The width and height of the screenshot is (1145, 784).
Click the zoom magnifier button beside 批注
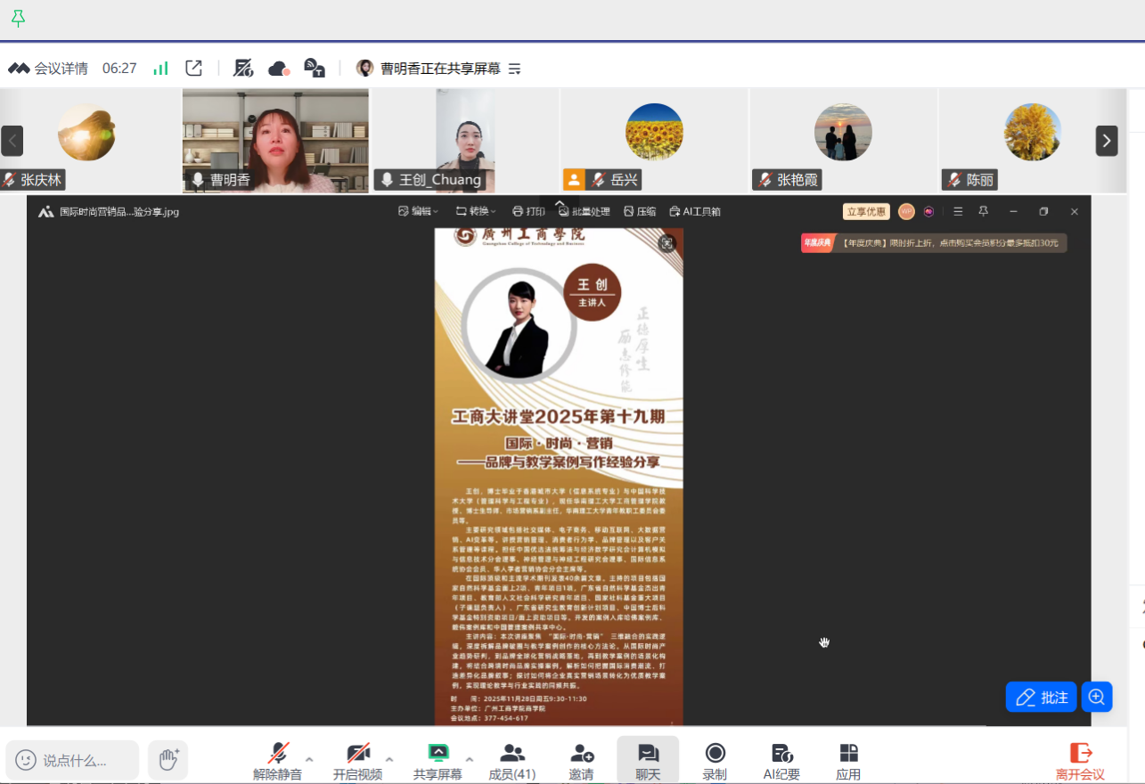1097,697
